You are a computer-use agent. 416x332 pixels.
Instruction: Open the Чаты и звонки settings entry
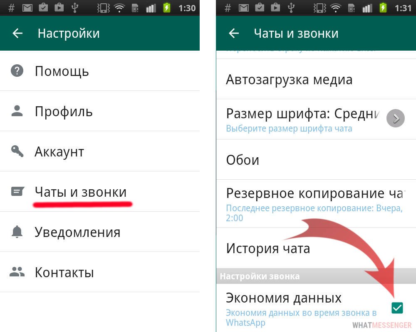tap(100, 191)
